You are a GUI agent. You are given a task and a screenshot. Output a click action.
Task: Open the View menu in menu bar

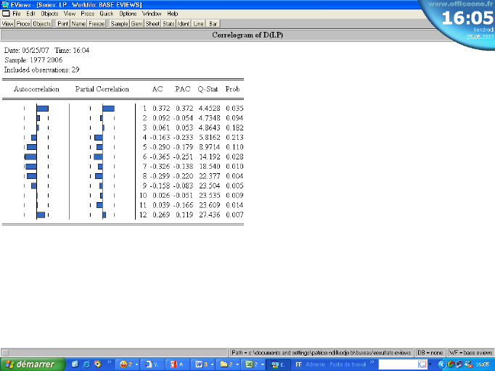[x=70, y=14]
